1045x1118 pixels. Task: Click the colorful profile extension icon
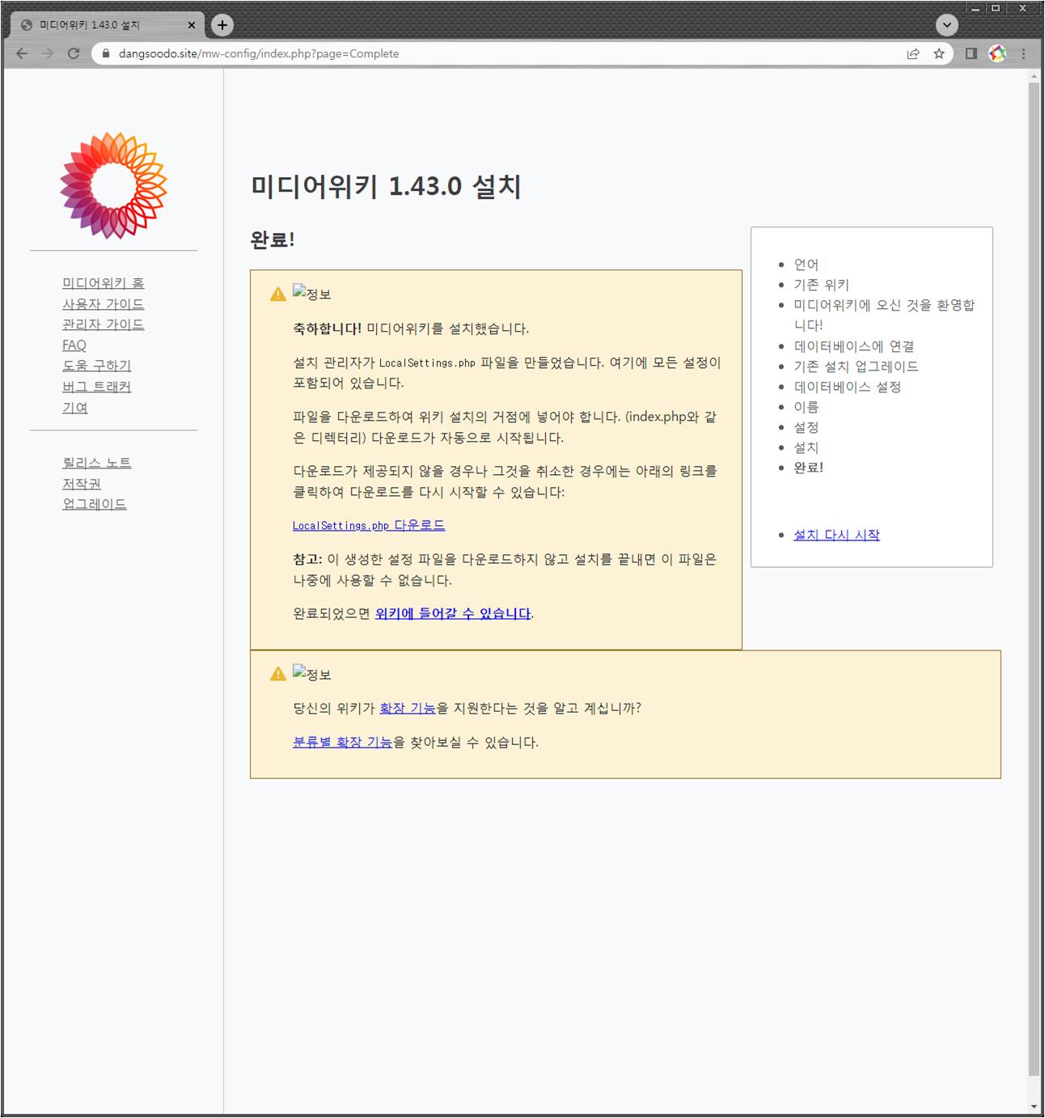click(997, 53)
